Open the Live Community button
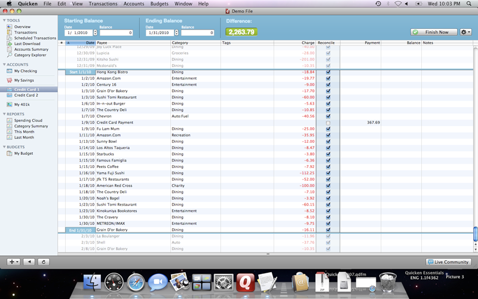This screenshot has height=299, width=478. [x=449, y=262]
